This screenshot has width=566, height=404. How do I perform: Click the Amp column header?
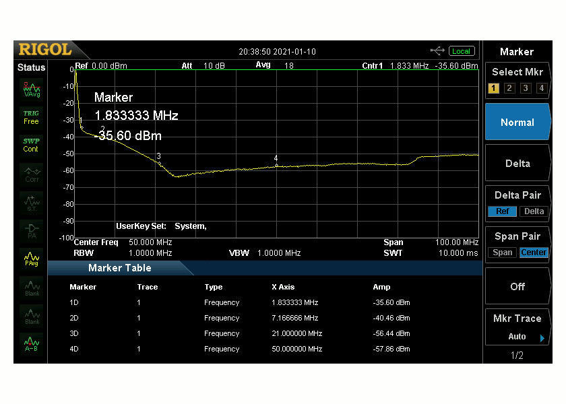point(381,287)
